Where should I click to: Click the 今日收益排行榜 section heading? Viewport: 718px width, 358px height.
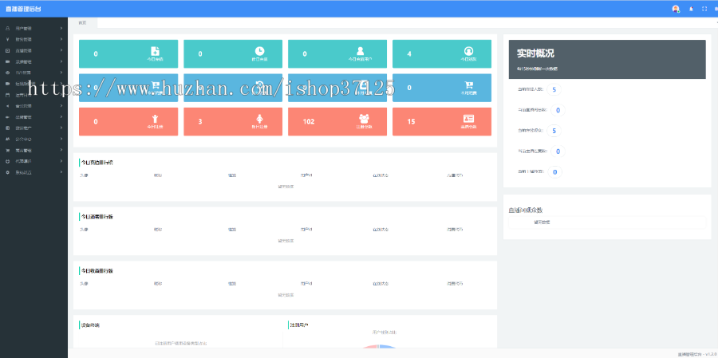97,271
